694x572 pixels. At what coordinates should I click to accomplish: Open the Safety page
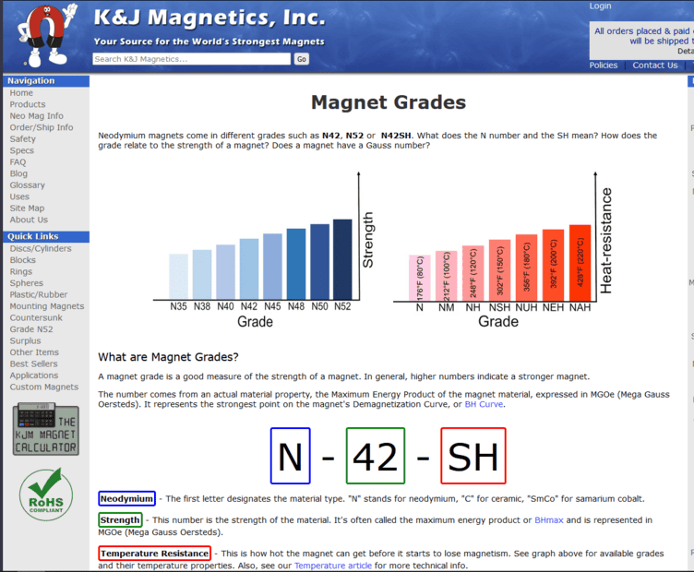point(22,139)
